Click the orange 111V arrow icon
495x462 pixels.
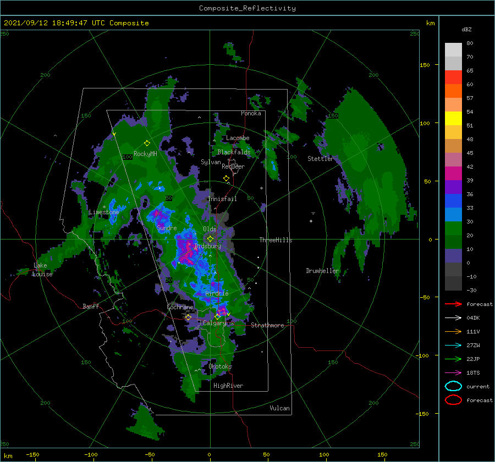pos(453,331)
